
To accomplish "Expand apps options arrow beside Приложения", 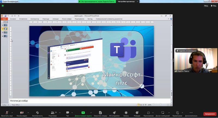I will tap(153, 113).
